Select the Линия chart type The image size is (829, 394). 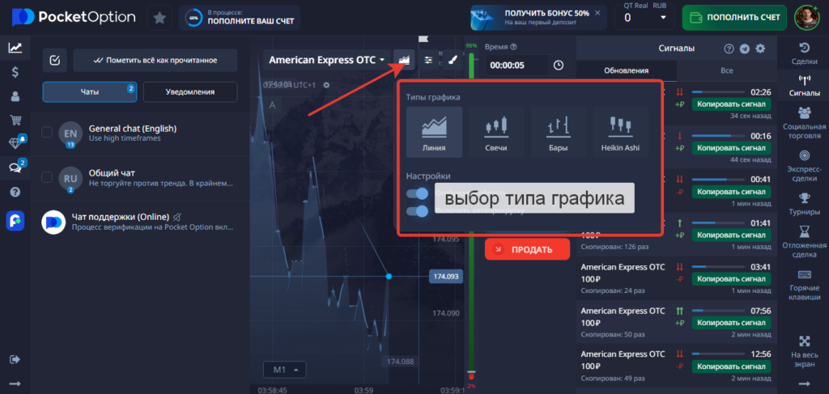434,132
